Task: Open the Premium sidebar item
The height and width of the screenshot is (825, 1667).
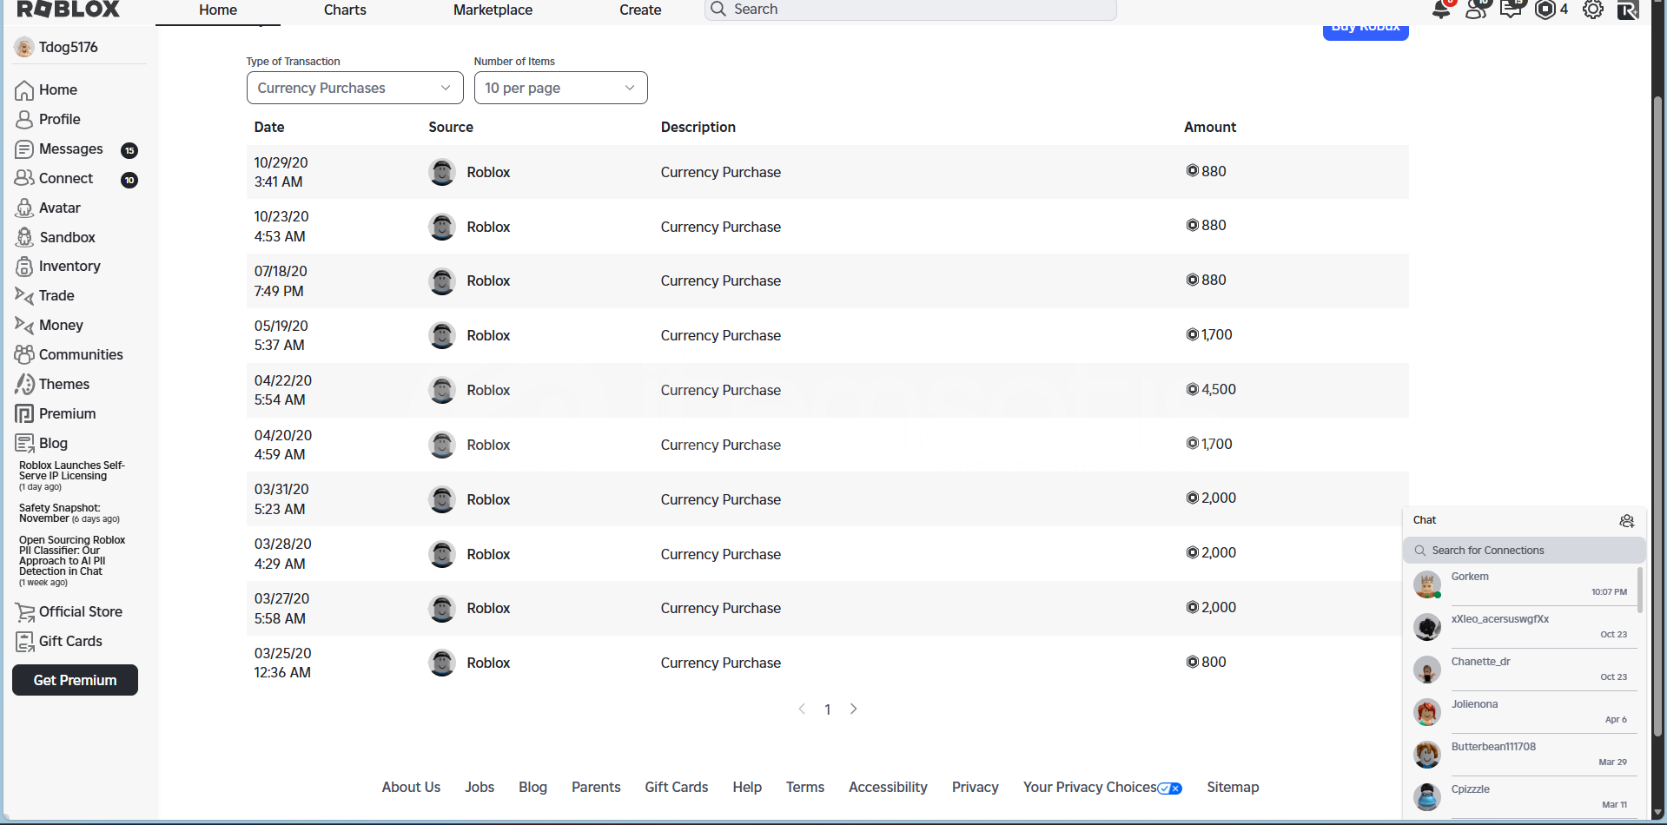Action: point(55,413)
